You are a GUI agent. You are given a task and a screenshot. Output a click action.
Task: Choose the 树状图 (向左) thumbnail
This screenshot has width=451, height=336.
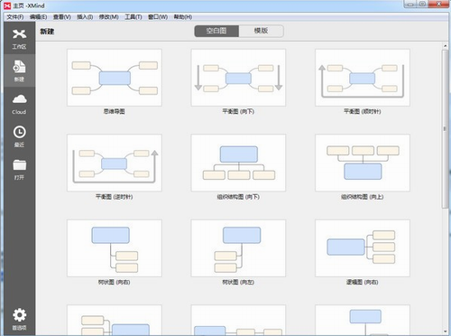click(x=238, y=248)
